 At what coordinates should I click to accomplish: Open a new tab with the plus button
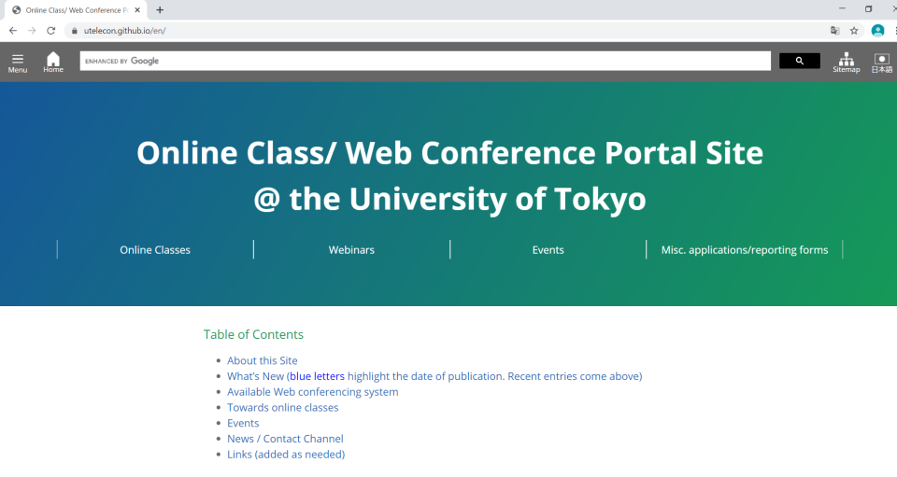tap(160, 9)
